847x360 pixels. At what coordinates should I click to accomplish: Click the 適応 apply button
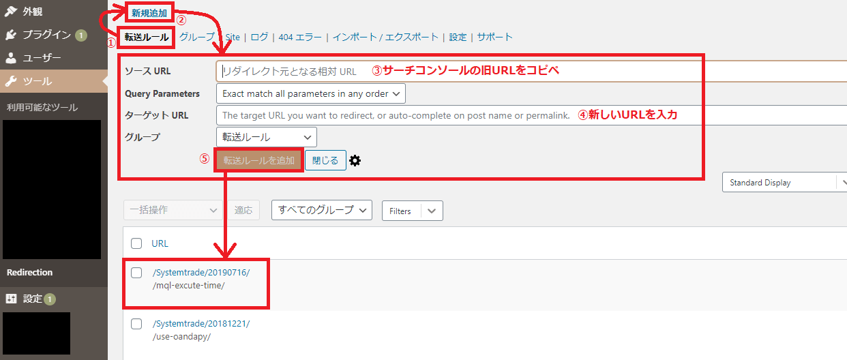click(x=243, y=210)
